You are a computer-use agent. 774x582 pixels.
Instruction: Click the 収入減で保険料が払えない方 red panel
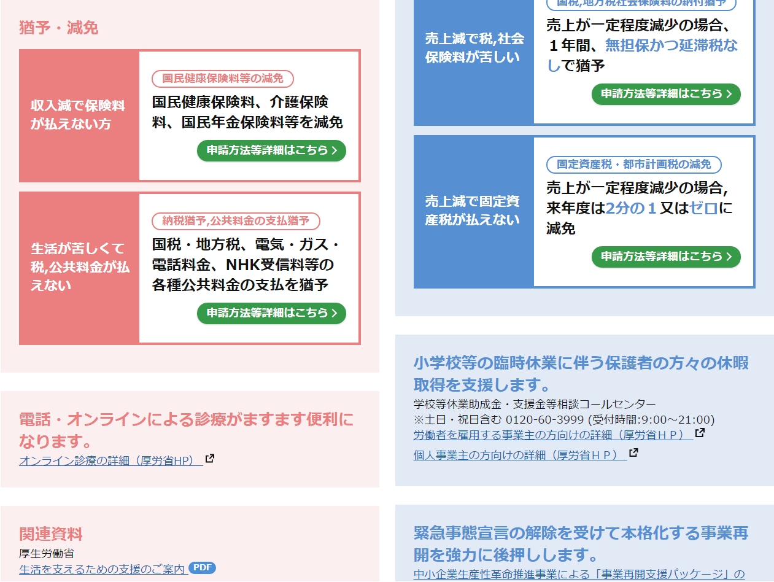pos(79,115)
